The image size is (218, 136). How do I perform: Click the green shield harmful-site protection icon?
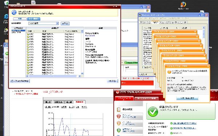[118, 130]
